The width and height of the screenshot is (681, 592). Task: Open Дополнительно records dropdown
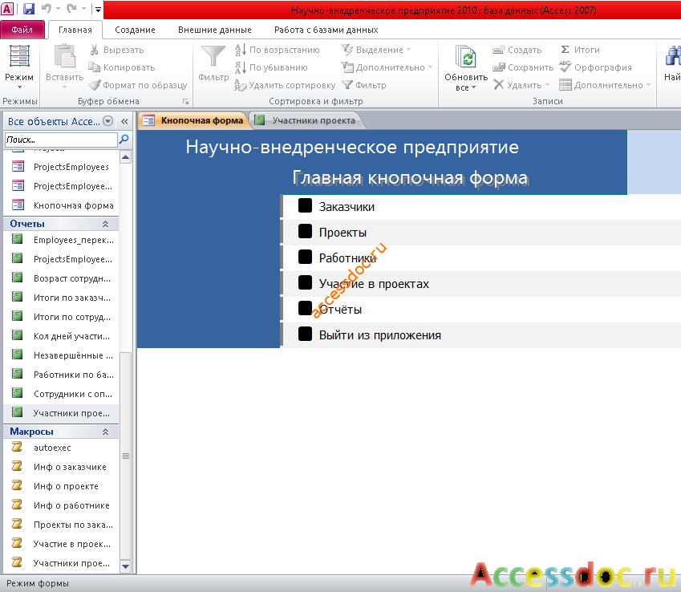tap(605, 85)
